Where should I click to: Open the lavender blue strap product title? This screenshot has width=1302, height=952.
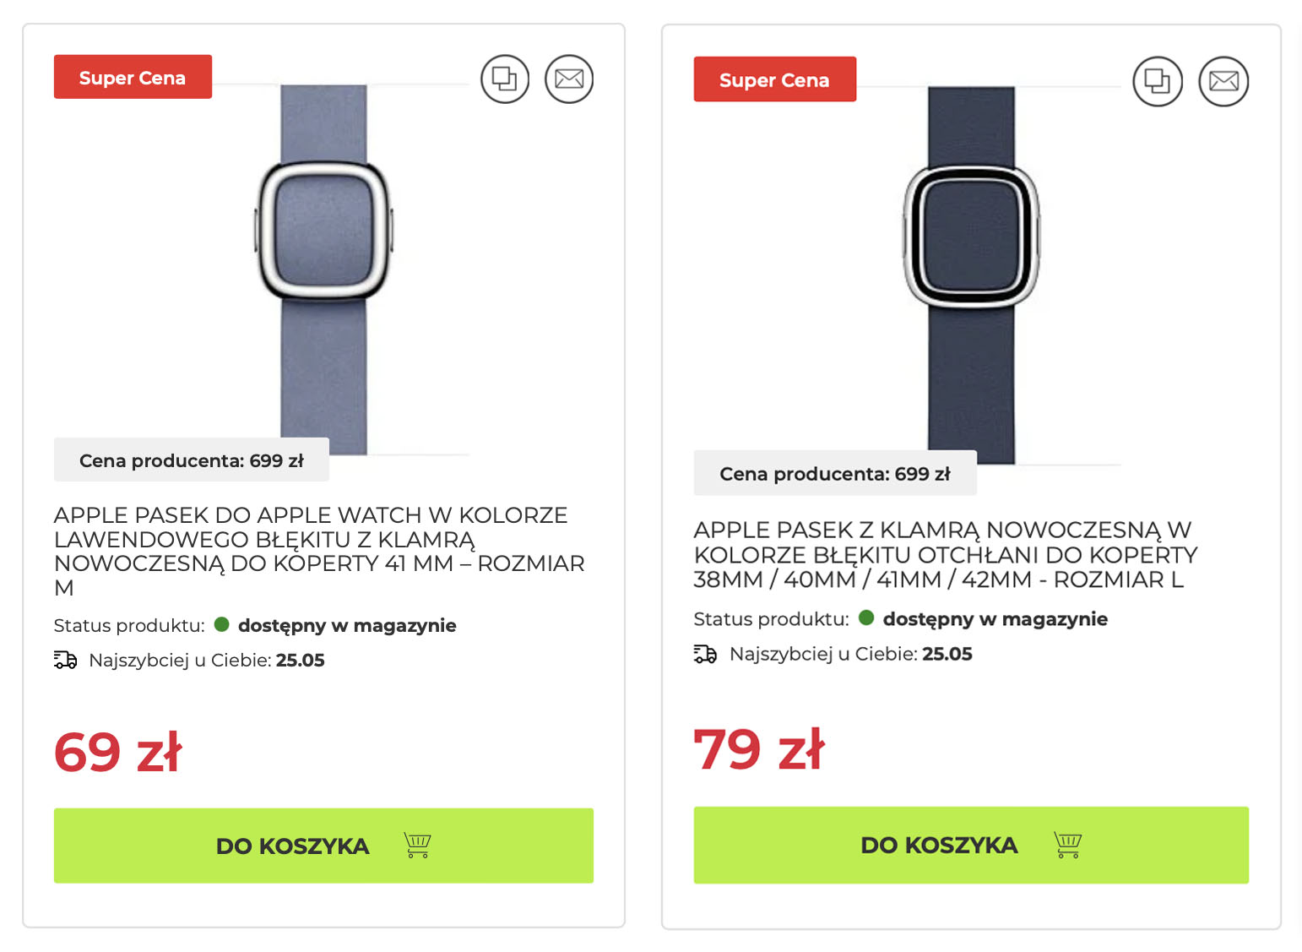pyautogui.click(x=319, y=551)
